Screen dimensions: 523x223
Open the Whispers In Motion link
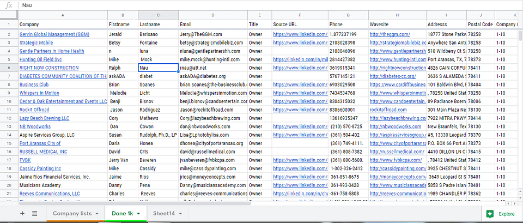tap(39, 93)
